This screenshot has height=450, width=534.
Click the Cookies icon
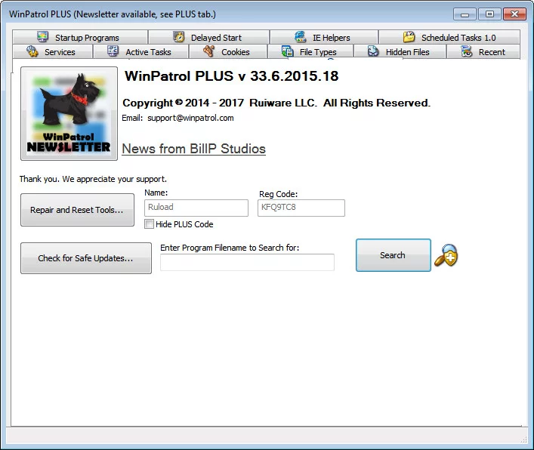coord(208,51)
